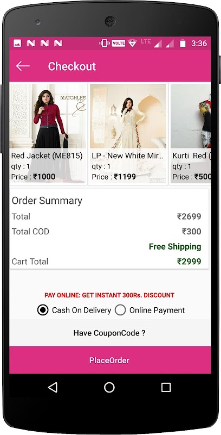Open recent apps with square button

click(166, 387)
